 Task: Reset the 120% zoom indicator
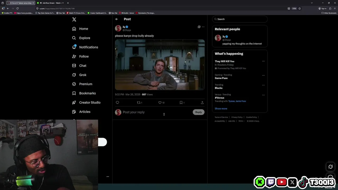pos(294,8)
